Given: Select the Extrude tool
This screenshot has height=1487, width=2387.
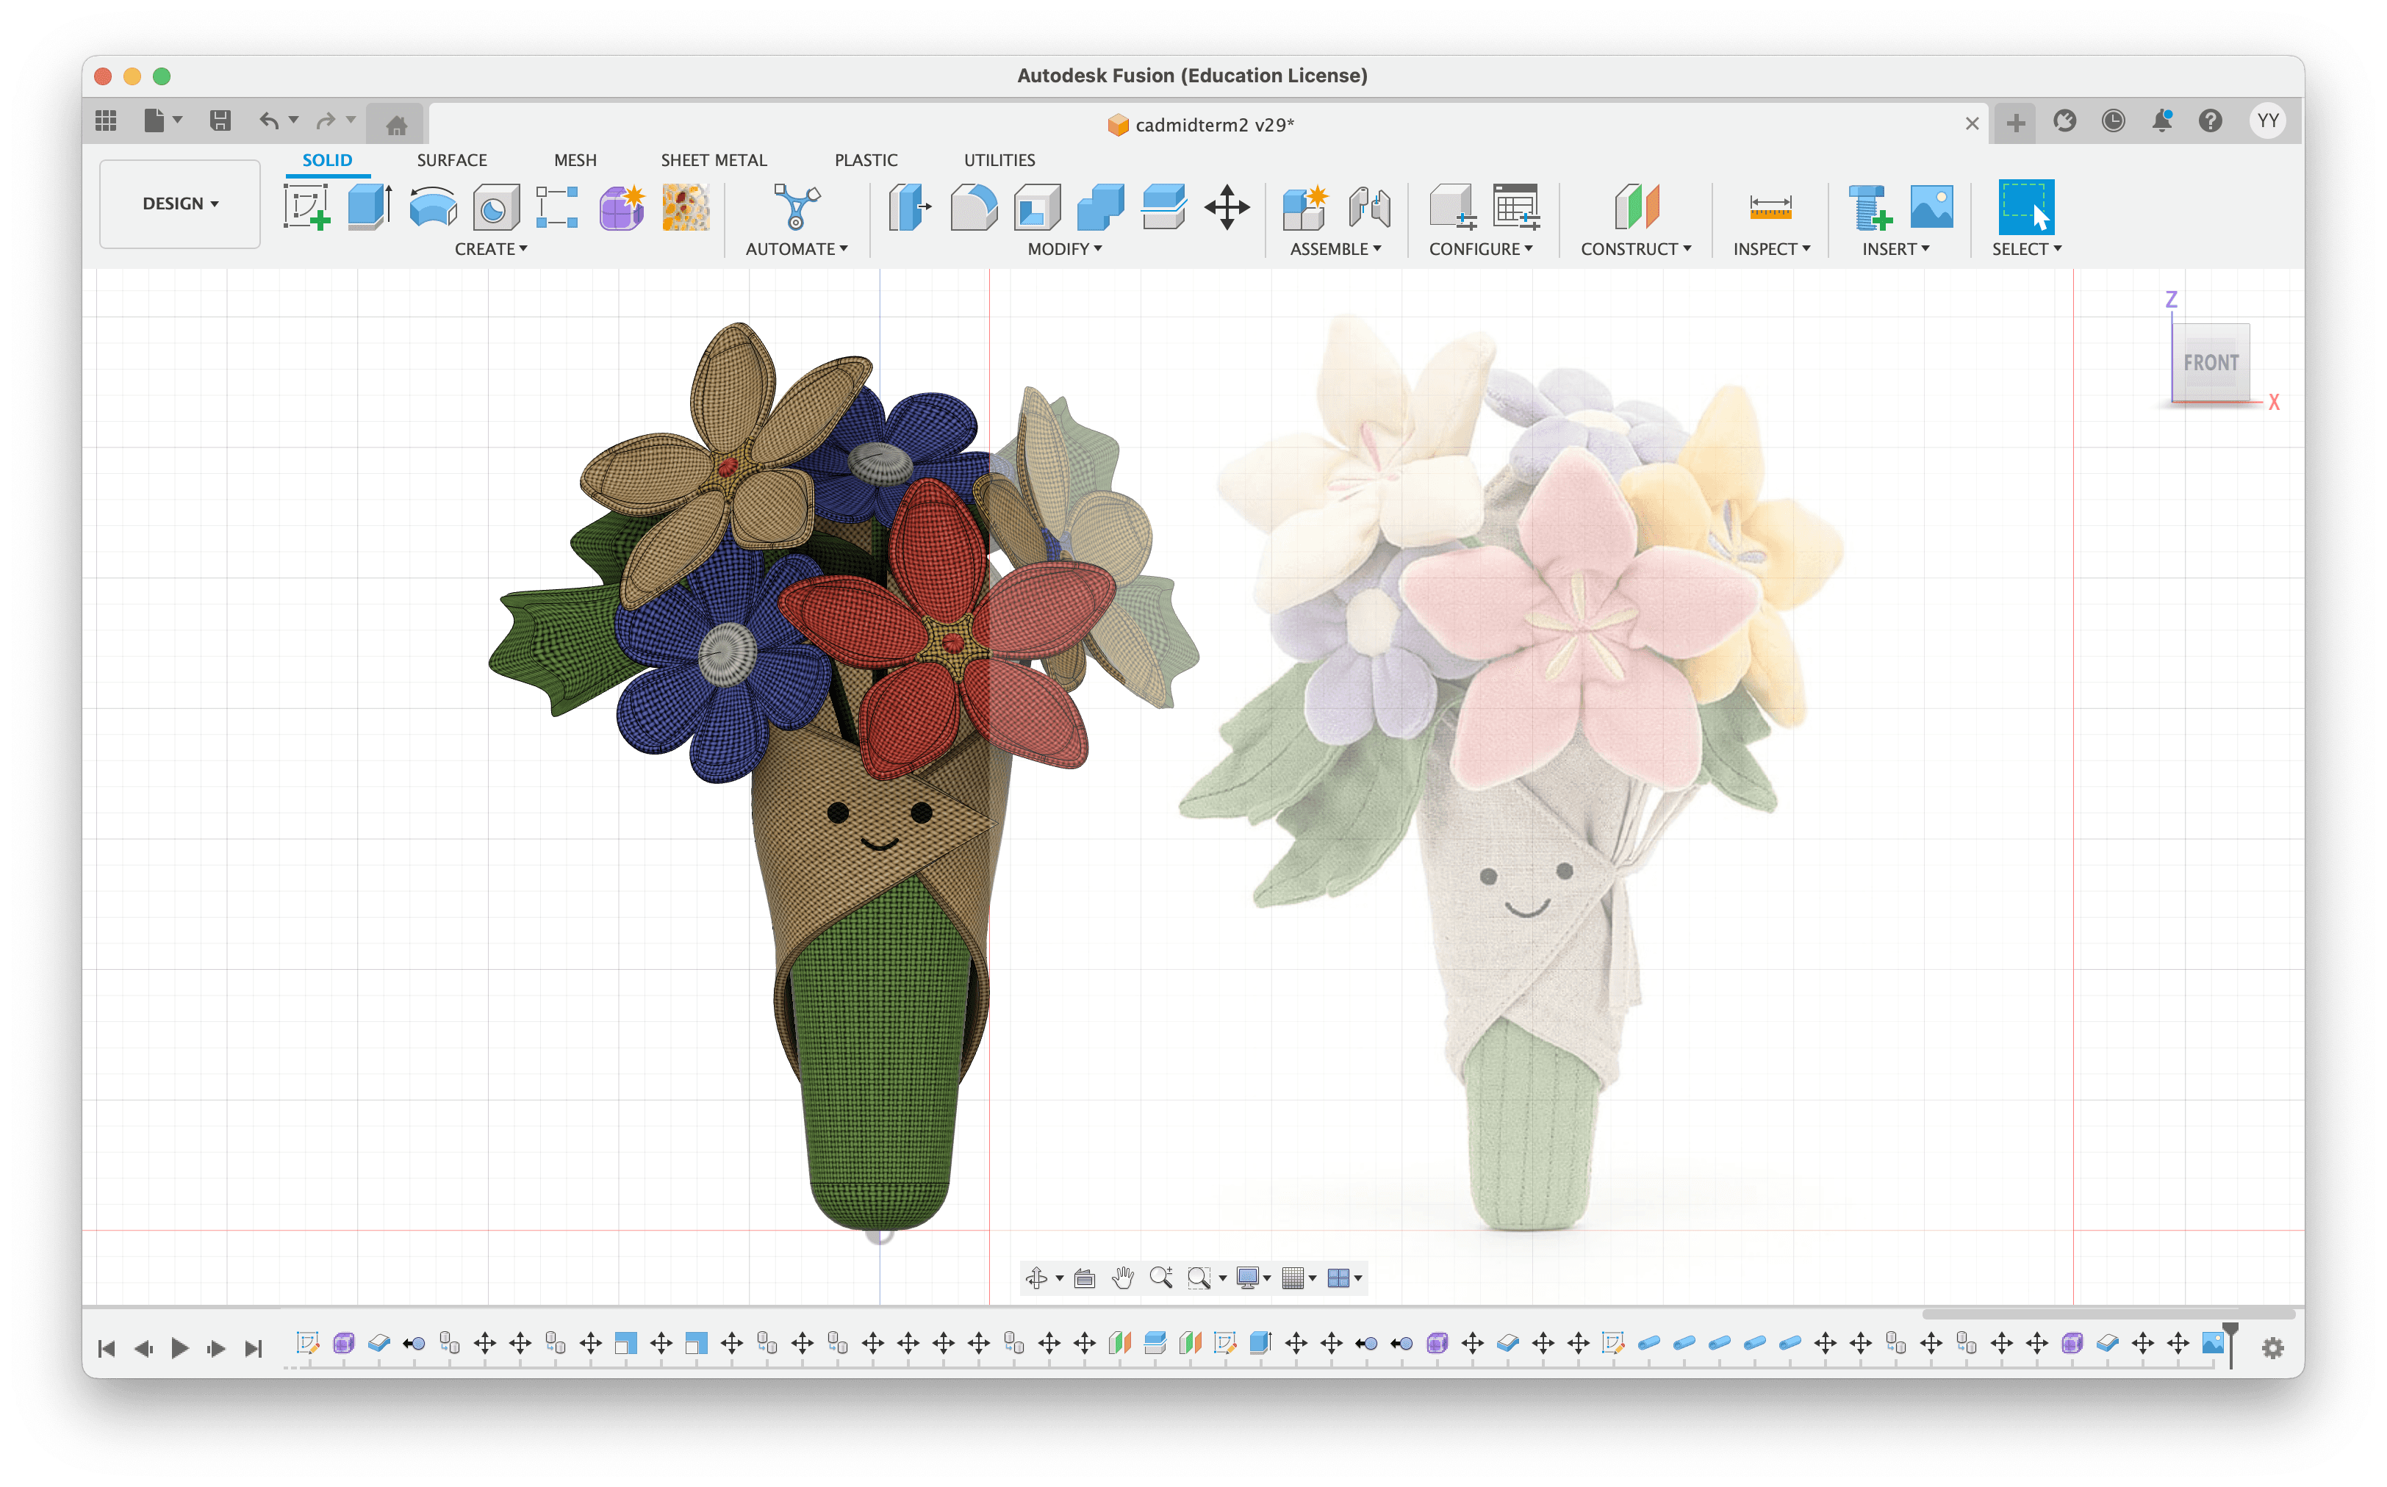Looking at the screenshot, I should pos(370,207).
